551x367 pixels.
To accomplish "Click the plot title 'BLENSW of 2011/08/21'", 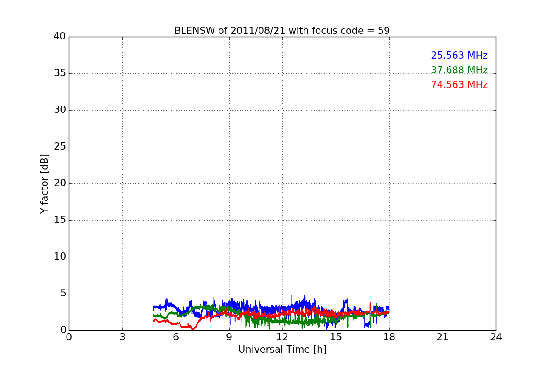I will 282,31.
